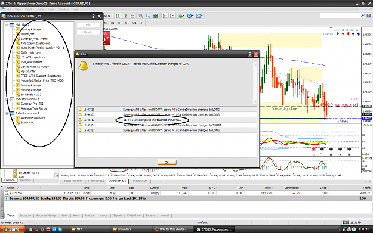Image resolution: width=373 pixels, height=233 pixels.
Task: Open the Charts menu
Action: click(x=40, y=10)
